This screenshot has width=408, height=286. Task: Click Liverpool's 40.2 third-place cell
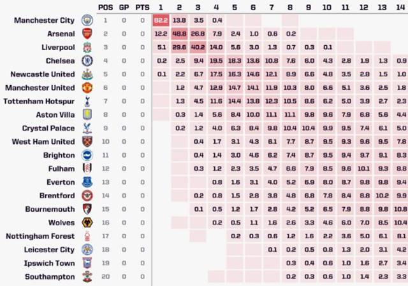click(x=198, y=47)
